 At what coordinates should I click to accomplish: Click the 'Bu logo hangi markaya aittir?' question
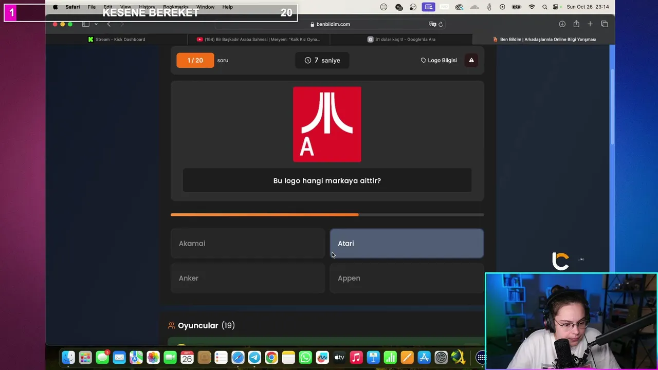(327, 181)
